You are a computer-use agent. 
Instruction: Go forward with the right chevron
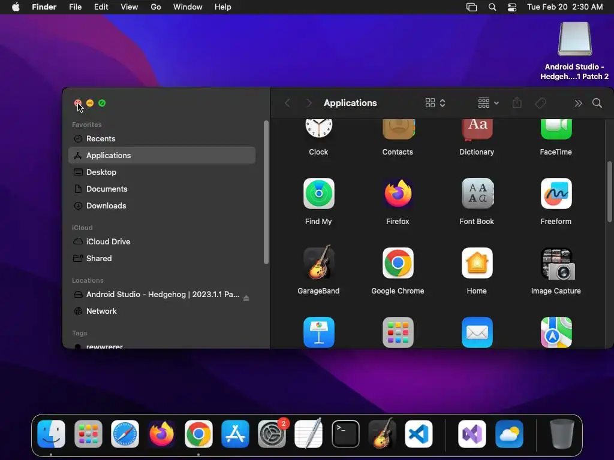point(309,103)
